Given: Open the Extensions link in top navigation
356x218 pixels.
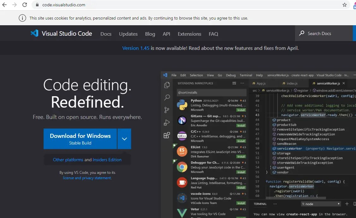Looking at the screenshot, I should [x=189, y=34].
